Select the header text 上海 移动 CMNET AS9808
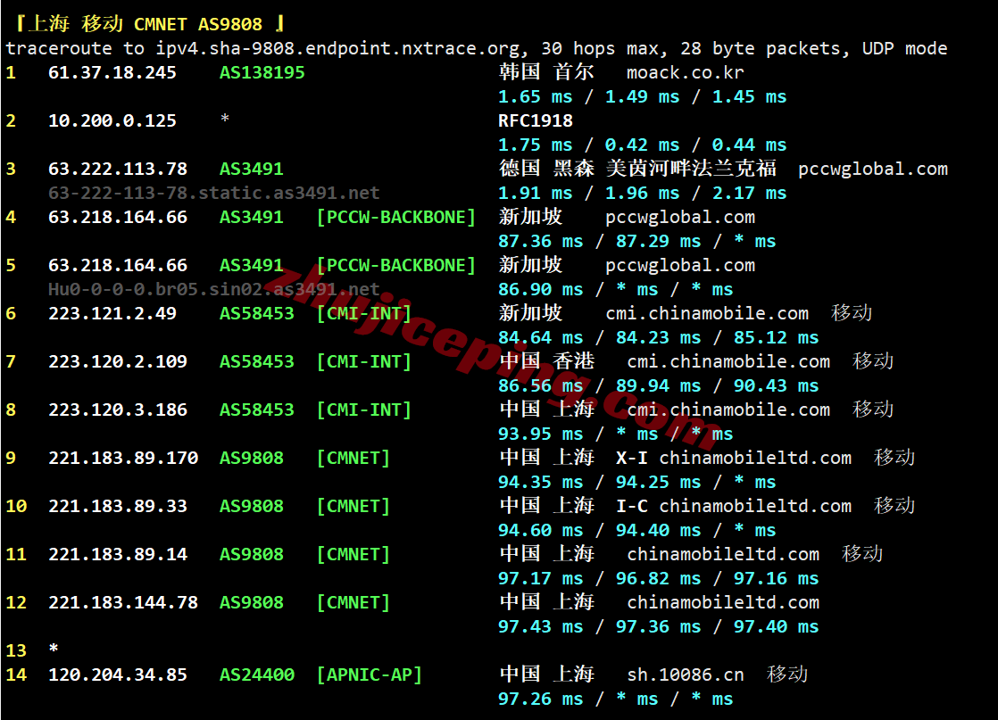Image resolution: width=998 pixels, height=720 pixels. point(146,24)
